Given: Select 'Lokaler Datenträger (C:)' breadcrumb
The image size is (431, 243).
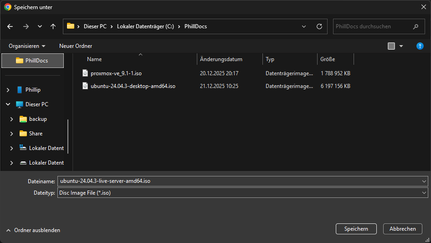Looking at the screenshot, I should coord(145,26).
